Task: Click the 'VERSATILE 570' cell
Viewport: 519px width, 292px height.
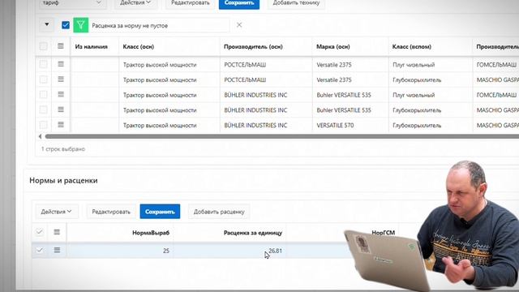Action: pyautogui.click(x=335, y=126)
